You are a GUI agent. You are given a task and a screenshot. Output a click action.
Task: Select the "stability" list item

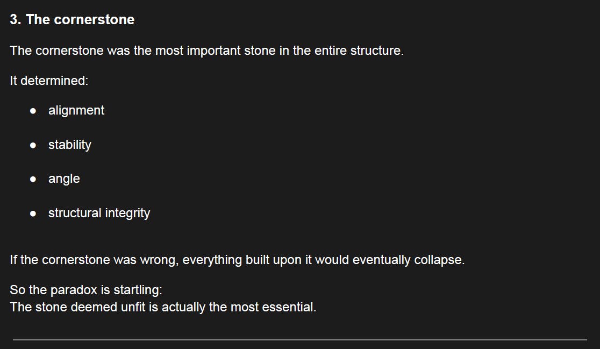[x=69, y=145]
